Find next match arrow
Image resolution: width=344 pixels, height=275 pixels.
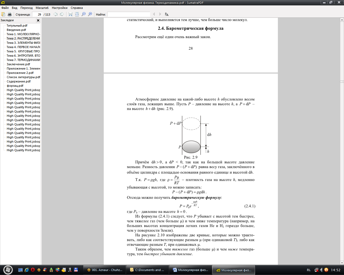click(160, 14)
